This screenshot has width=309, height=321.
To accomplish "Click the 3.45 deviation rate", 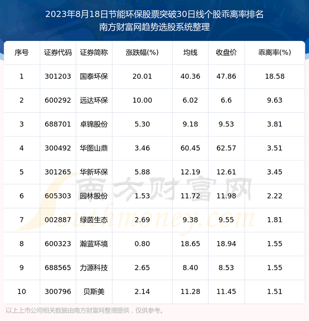I will pyautogui.click(x=275, y=172).
